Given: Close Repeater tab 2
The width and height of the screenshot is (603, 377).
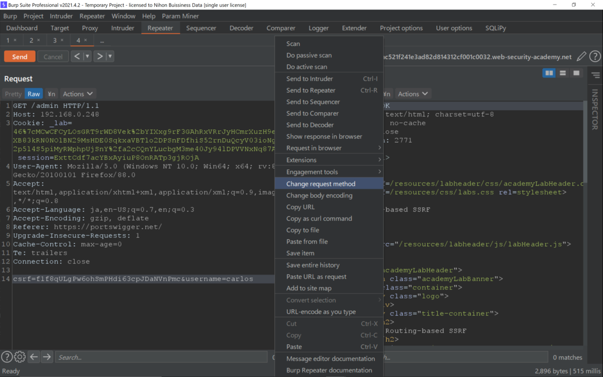Looking at the screenshot, I should click(38, 40).
